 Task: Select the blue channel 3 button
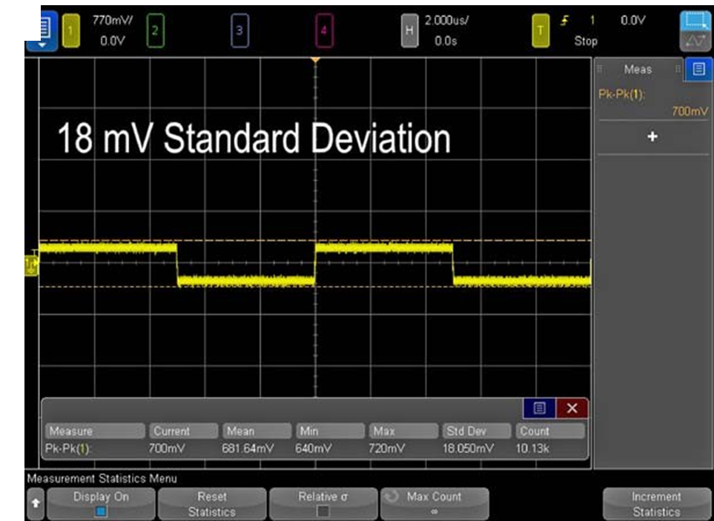point(239,30)
